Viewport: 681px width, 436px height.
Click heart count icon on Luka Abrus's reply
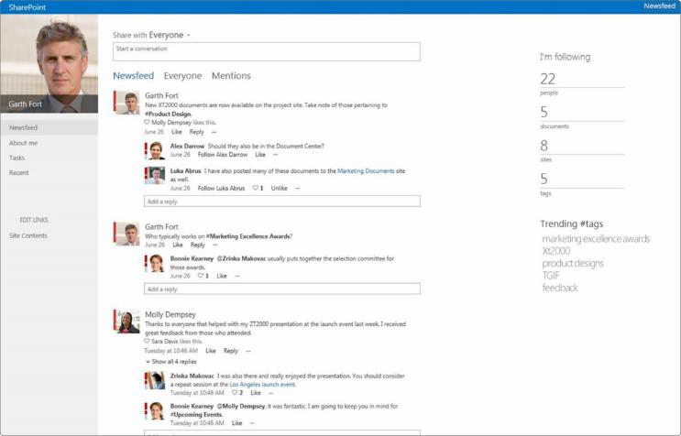(258, 189)
